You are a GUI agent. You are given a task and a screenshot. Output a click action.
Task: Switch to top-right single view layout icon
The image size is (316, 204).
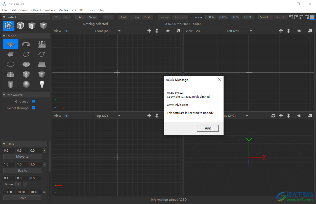(296, 17)
